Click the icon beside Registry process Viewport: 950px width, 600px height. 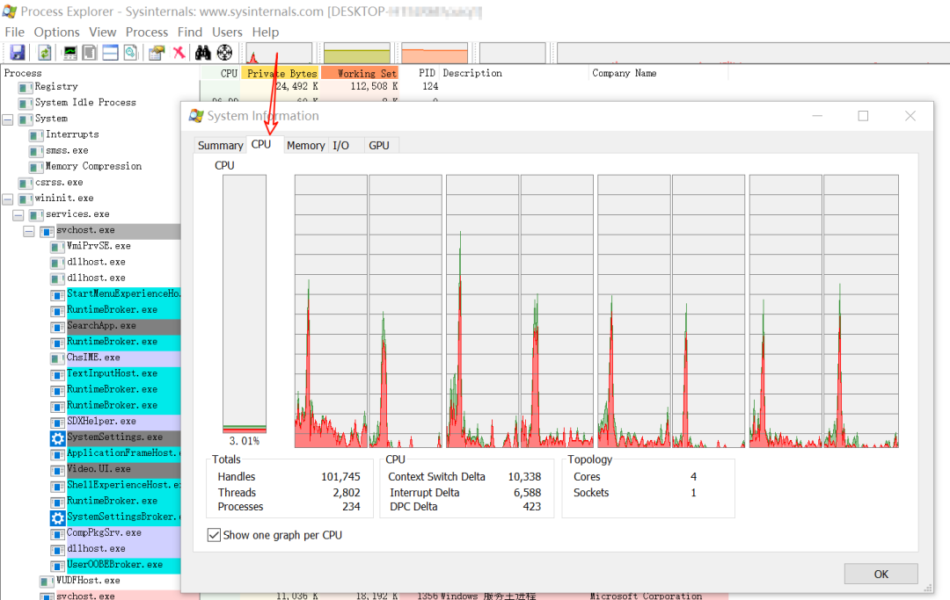[x=26, y=88]
